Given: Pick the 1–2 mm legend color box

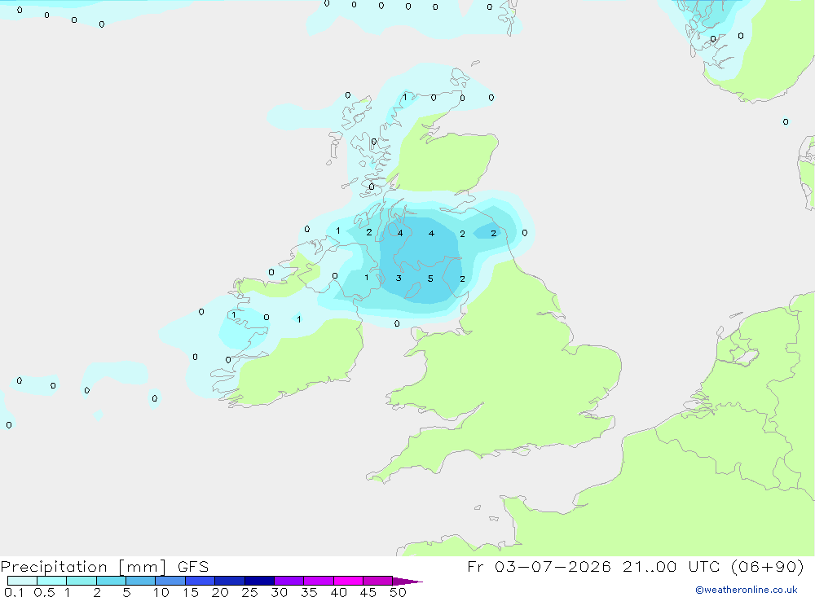Looking at the screenshot, I should click(x=81, y=581).
